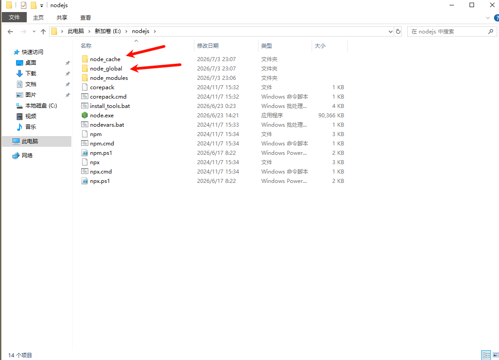Click the npm.ps1 PowerShell icon
The height and width of the screenshot is (360, 499).
85,153
